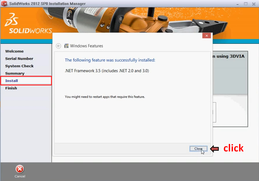Screen dimensions: 259x181
Task: Select the Welcome step in sidebar
Action: (x=14, y=51)
